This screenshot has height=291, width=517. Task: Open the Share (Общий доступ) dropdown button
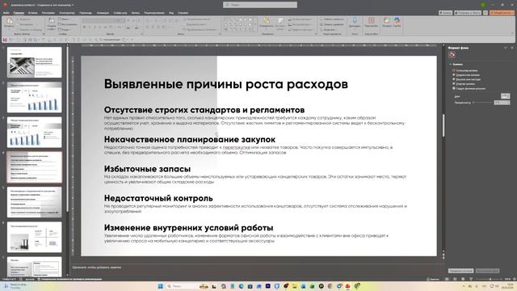pos(502,13)
